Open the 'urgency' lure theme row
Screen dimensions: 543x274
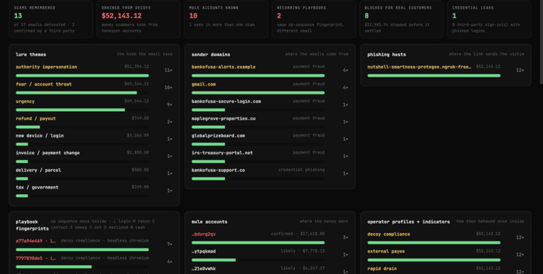(94, 105)
